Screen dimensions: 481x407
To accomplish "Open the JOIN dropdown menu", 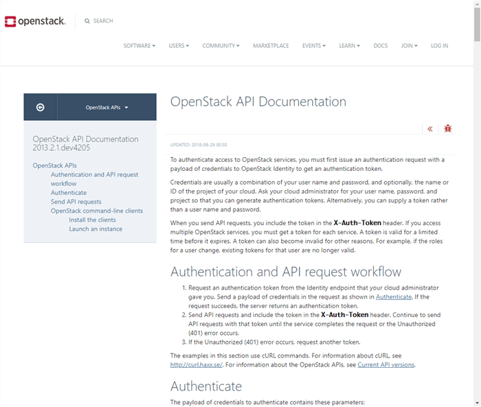I will tap(410, 46).
